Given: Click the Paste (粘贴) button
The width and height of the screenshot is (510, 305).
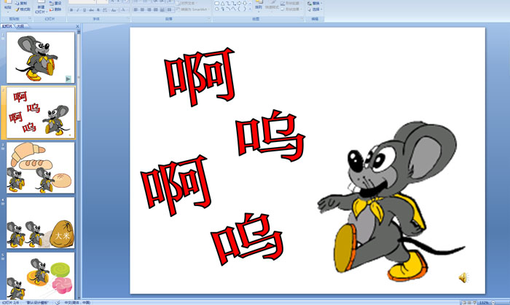Looking at the screenshot, I should (8, 7).
